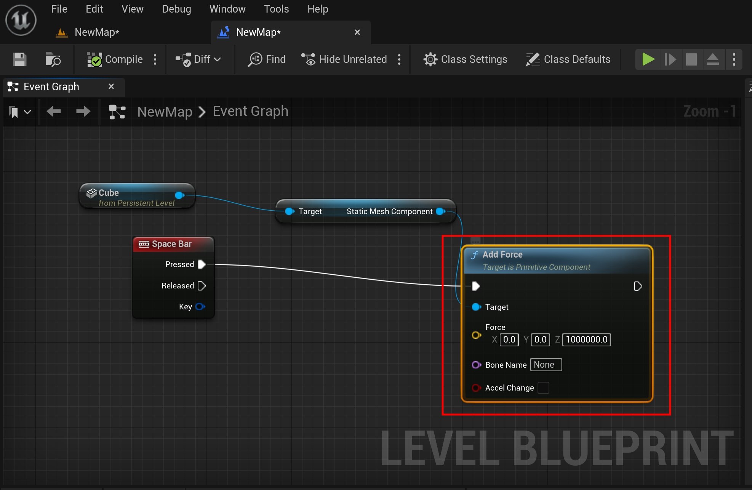Open Class Settings
The image size is (752, 490).
click(x=465, y=59)
